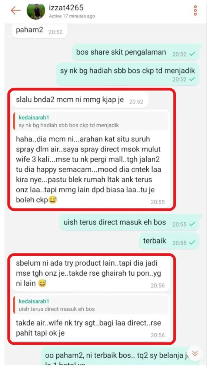Open the quoted reply 'sy nk bg hadiah sbb bos ckp td menjadik'
Viewport: 210px width, 380px height.
pyautogui.click(x=91, y=121)
